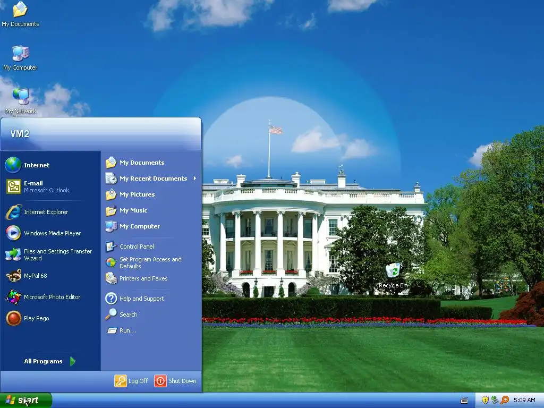Image resolution: width=544 pixels, height=408 pixels.
Task: Launch Windows Media Player icon
Action: point(13,233)
